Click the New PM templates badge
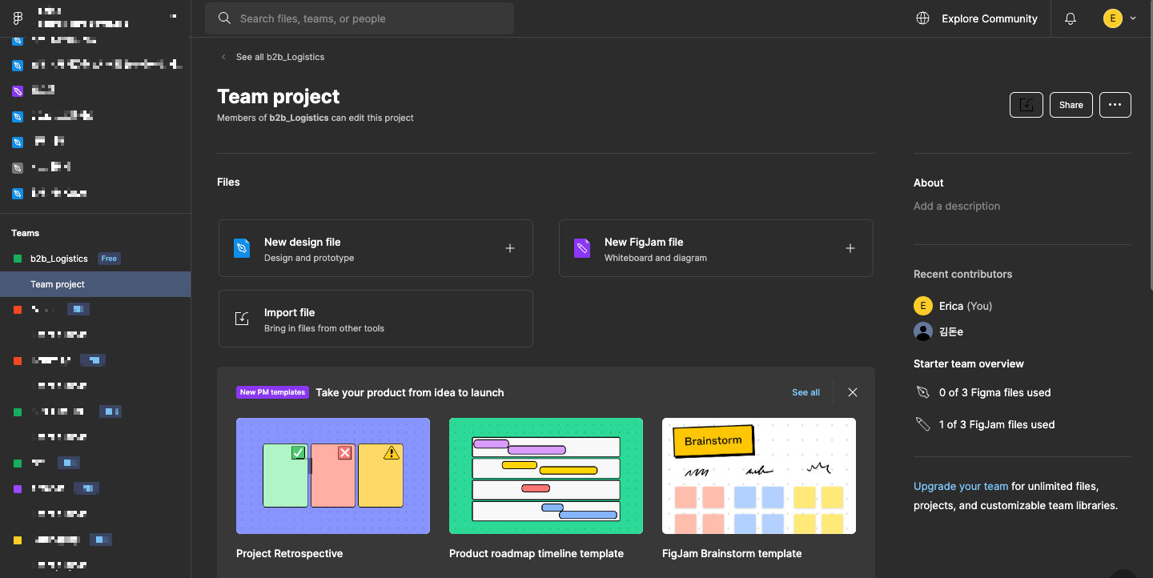The image size is (1153, 578). click(x=272, y=392)
